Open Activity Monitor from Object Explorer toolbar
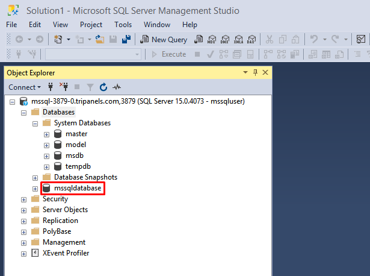Screen dimensions: 370x276 tap(117, 87)
